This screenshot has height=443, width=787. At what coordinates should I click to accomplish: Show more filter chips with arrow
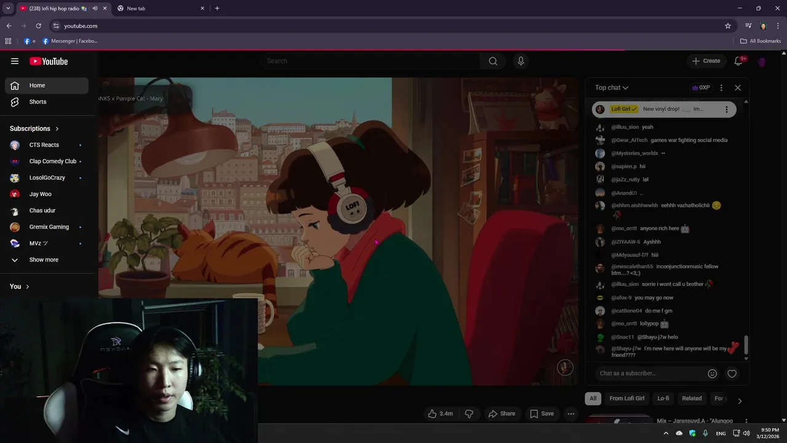(740, 401)
